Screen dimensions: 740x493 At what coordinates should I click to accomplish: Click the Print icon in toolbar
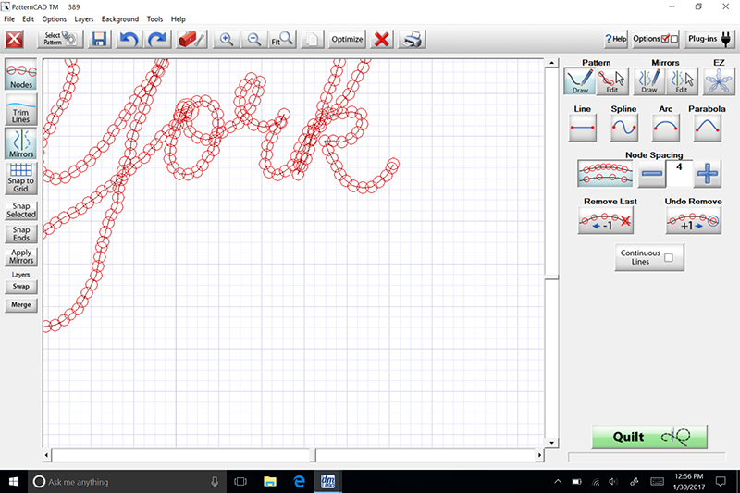pyautogui.click(x=413, y=40)
